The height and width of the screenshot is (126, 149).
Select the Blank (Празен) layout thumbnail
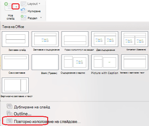(45, 62)
